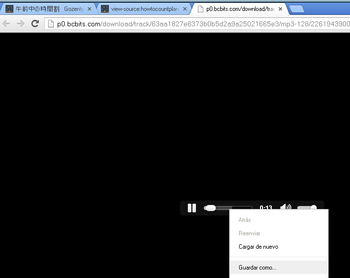Image resolution: width=350 pixels, height=278 pixels.
Task: Adjust the volume slider knob
Action: [x=314, y=208]
